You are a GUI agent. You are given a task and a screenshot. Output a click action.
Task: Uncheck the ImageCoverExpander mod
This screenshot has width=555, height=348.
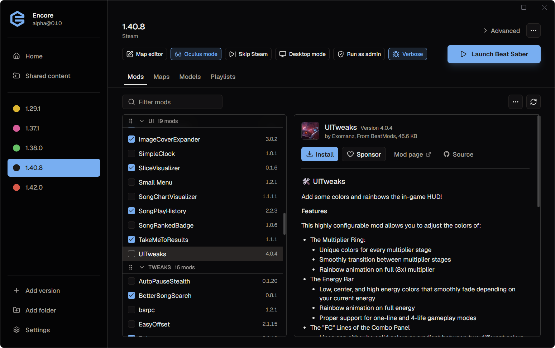(x=131, y=139)
